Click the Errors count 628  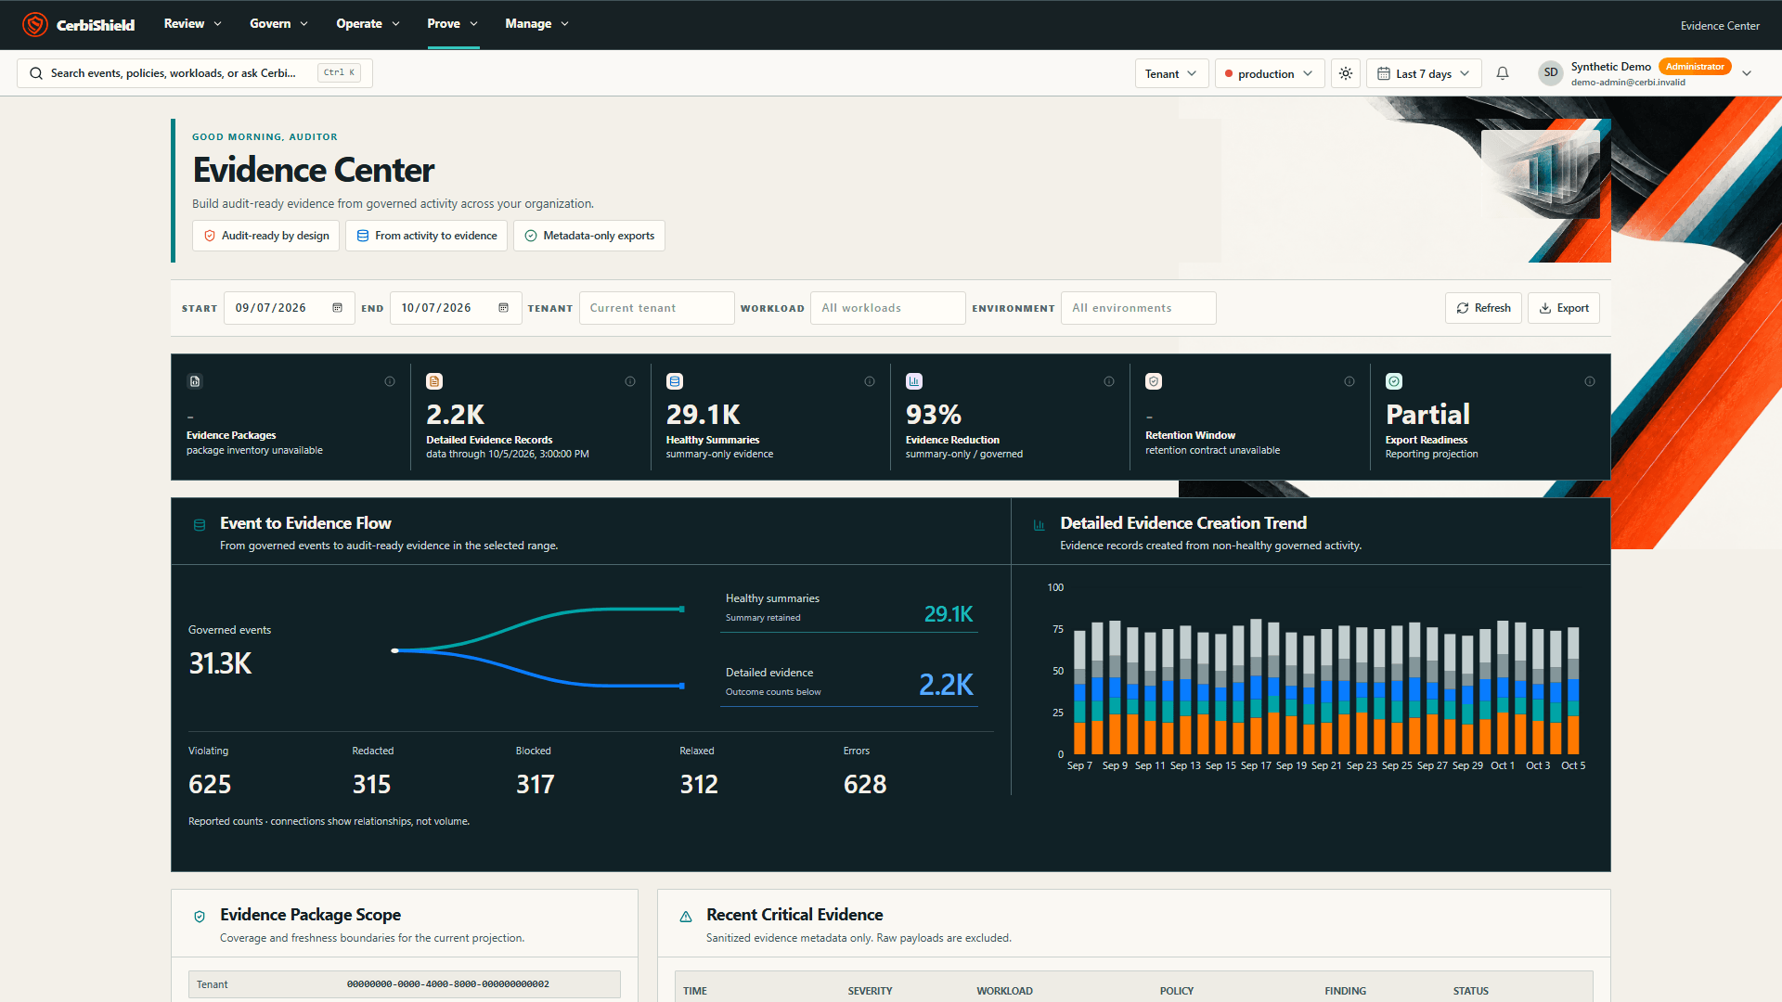865,785
